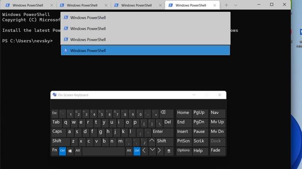Select the highlighted Windows PowerShell entry in tab switcher
The image size is (302, 169).
(145, 50)
